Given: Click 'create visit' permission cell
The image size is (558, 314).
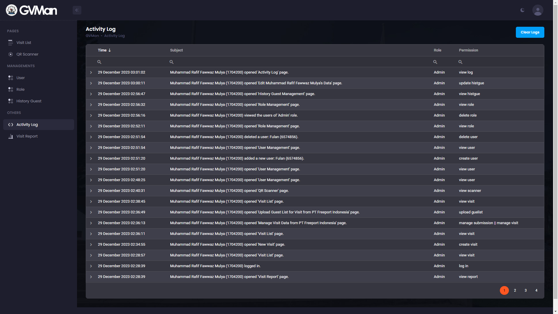Looking at the screenshot, I should pyautogui.click(x=468, y=245).
